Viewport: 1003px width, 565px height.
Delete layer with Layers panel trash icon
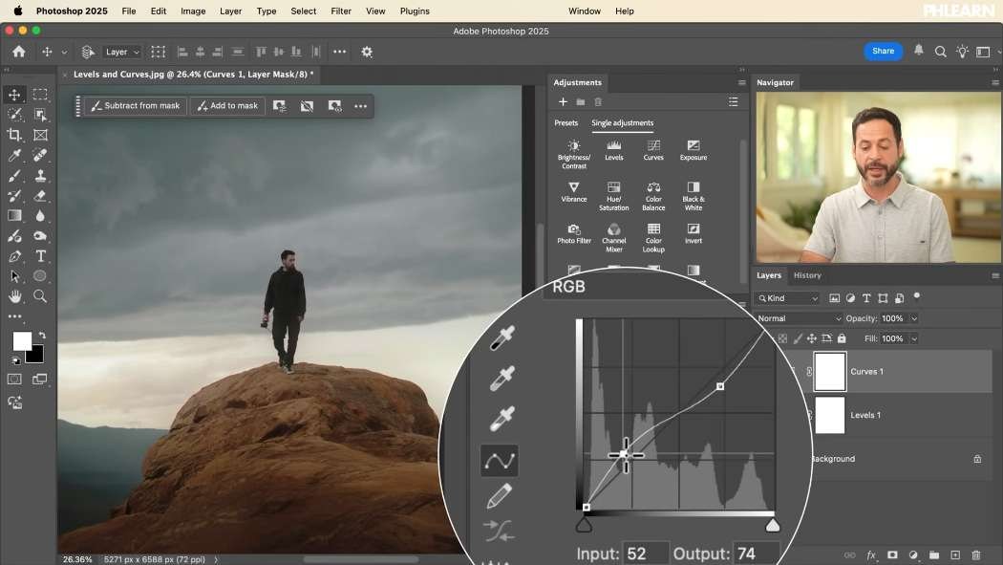(x=975, y=554)
